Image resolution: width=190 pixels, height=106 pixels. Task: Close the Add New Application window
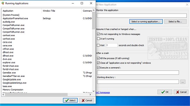coord(187,5)
